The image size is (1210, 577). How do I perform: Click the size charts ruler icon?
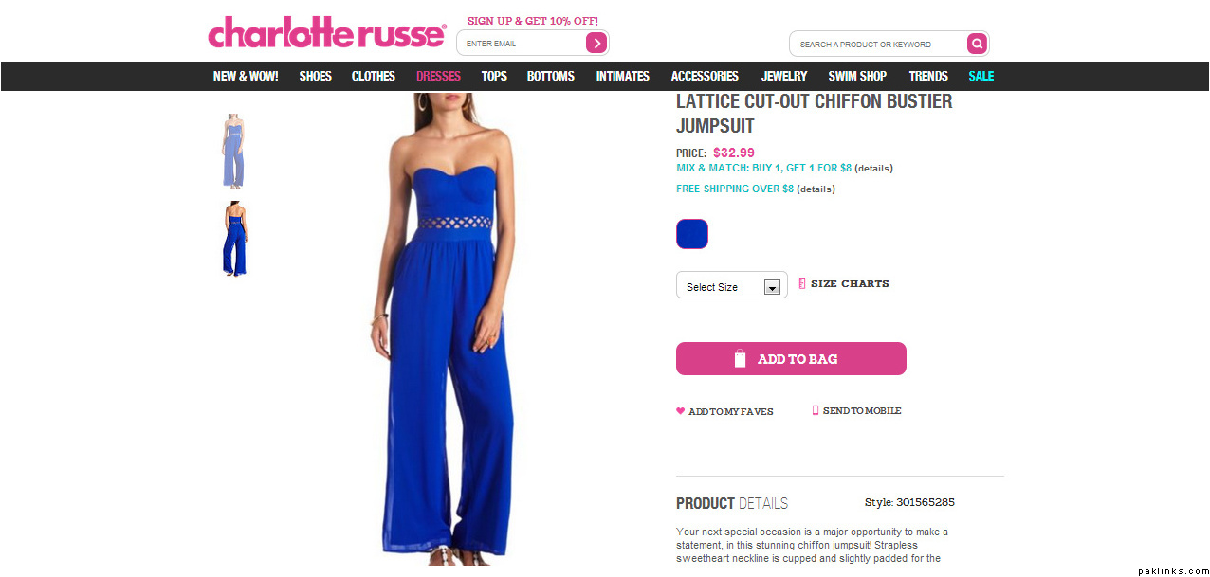[802, 283]
